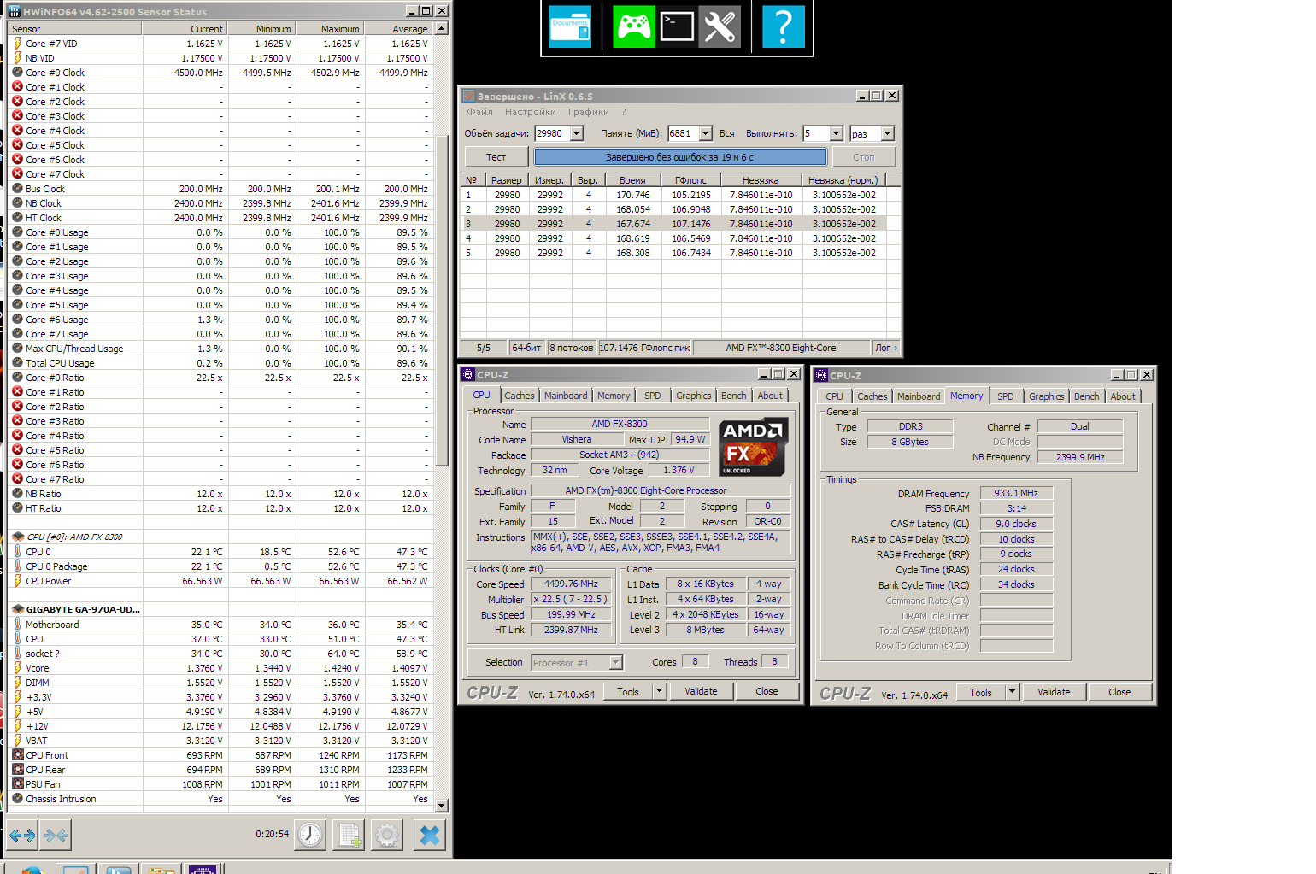The width and height of the screenshot is (1316, 874).
Task: Open Tools dropdown arrow in CPU-Z CPU-tab window
Action: coord(660,691)
